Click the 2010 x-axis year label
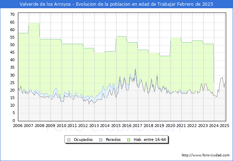 (61, 126)
